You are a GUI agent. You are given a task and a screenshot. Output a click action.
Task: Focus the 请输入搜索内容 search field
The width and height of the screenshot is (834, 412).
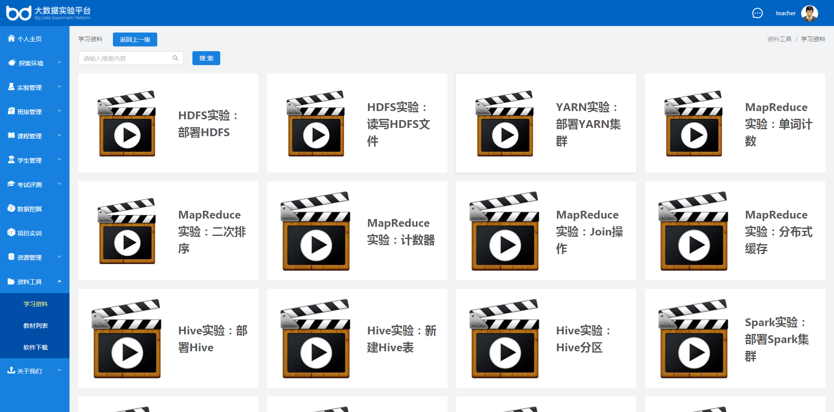coord(126,58)
